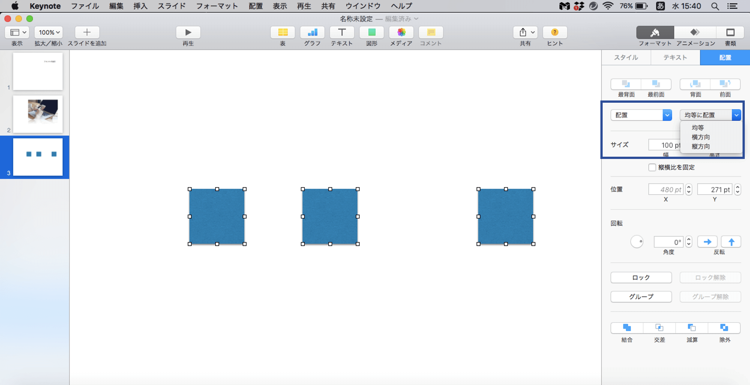Click the 減算 subtract shapes icon
Screen dimensions: 750x385
tap(692, 328)
